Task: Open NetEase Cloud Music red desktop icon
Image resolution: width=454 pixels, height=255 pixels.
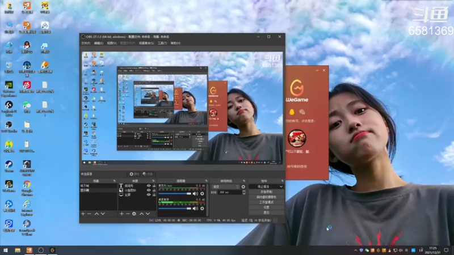Action: point(27,87)
